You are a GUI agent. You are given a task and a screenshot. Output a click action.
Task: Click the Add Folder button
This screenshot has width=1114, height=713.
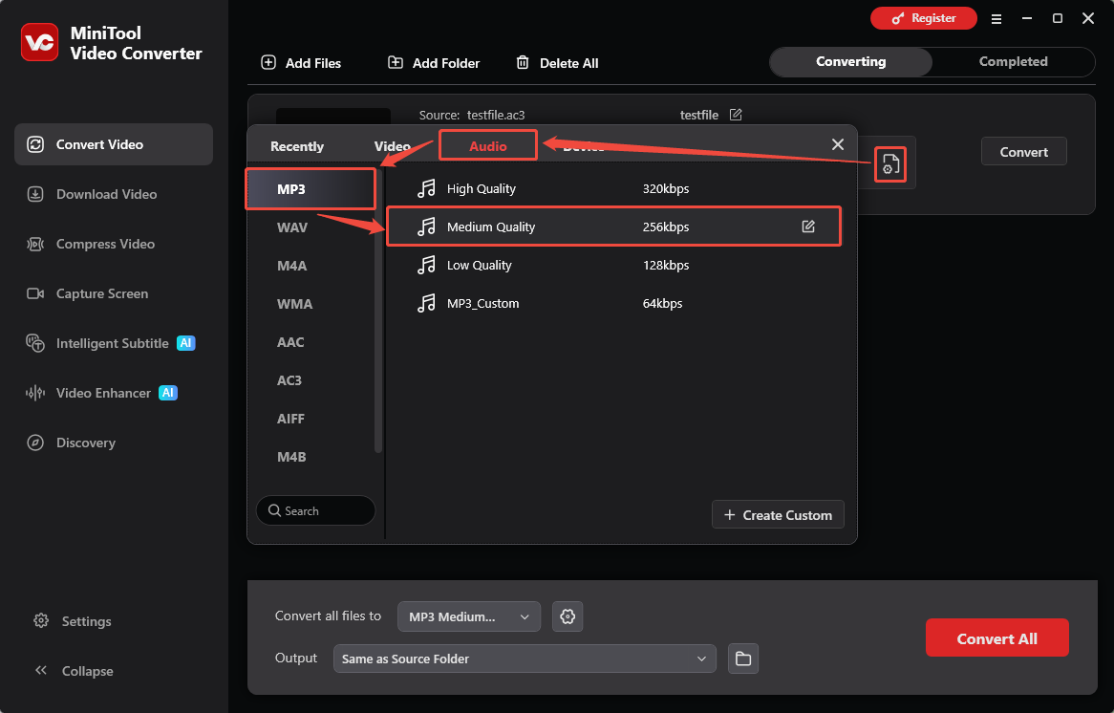coord(434,63)
